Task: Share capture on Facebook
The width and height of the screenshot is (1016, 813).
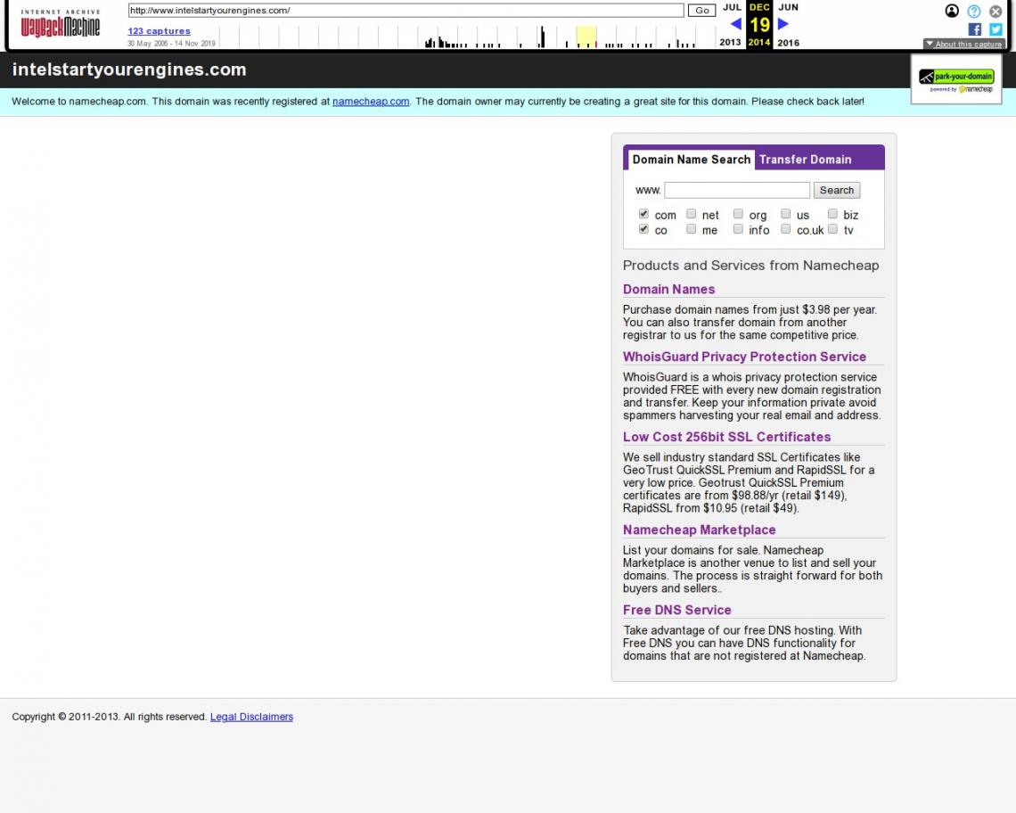Action: pos(974,29)
